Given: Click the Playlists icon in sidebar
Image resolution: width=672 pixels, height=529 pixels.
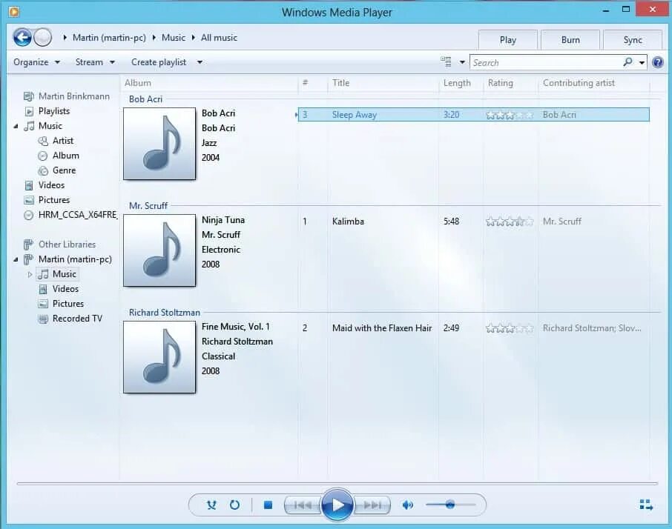Looking at the screenshot, I should click(x=29, y=111).
